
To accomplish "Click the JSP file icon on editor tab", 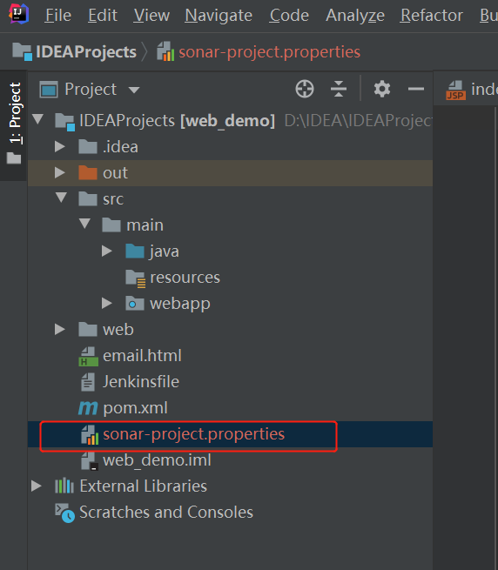I will [x=456, y=91].
